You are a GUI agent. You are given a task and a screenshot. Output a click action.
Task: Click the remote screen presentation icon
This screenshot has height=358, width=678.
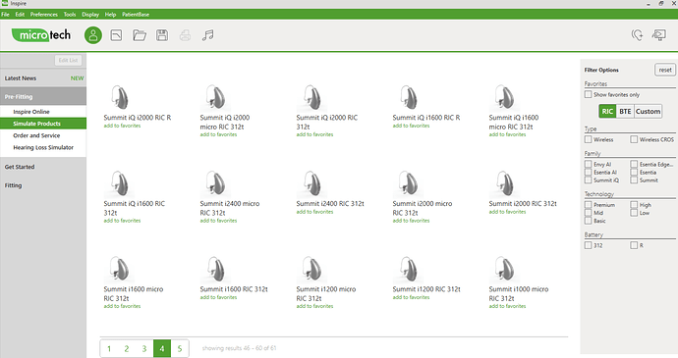pos(659,35)
